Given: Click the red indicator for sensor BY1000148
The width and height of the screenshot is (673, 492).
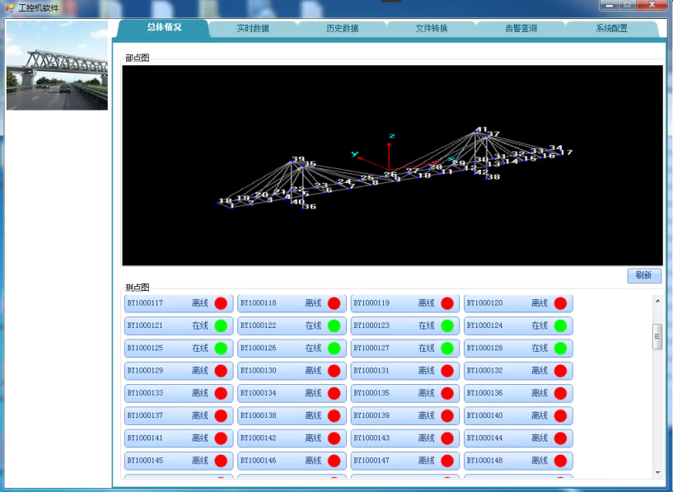Looking at the screenshot, I should click(x=560, y=461).
